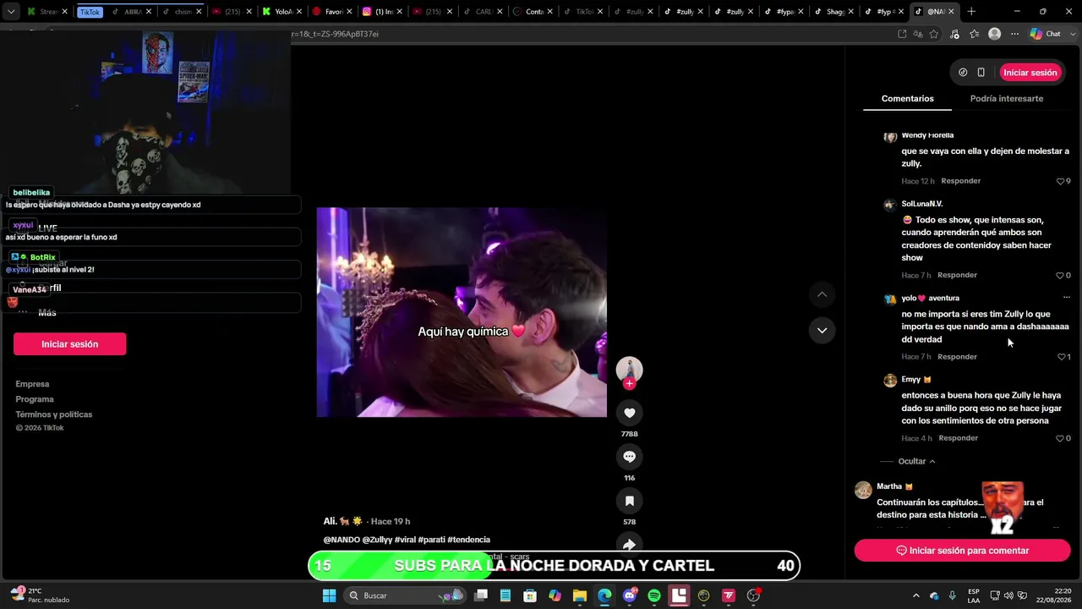Open Martha's profile avatar
This screenshot has height=609, width=1082.
[x=863, y=490]
